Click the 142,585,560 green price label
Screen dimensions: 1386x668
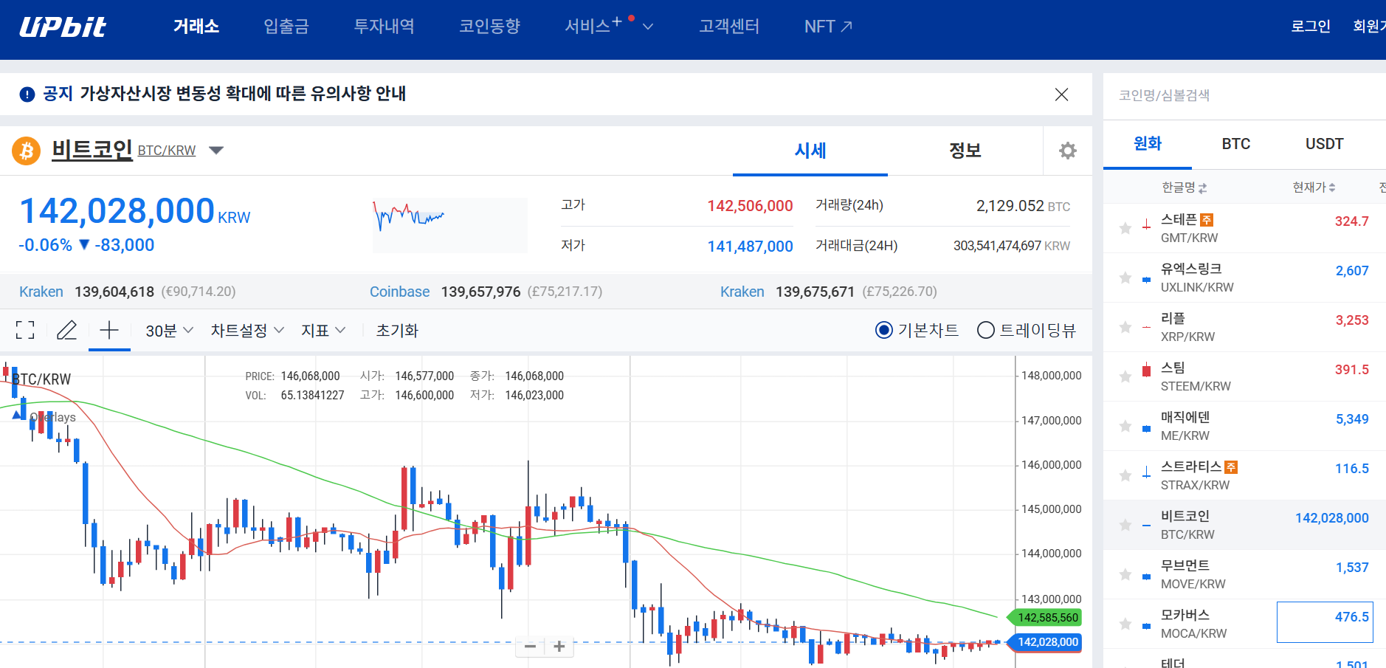1045,618
